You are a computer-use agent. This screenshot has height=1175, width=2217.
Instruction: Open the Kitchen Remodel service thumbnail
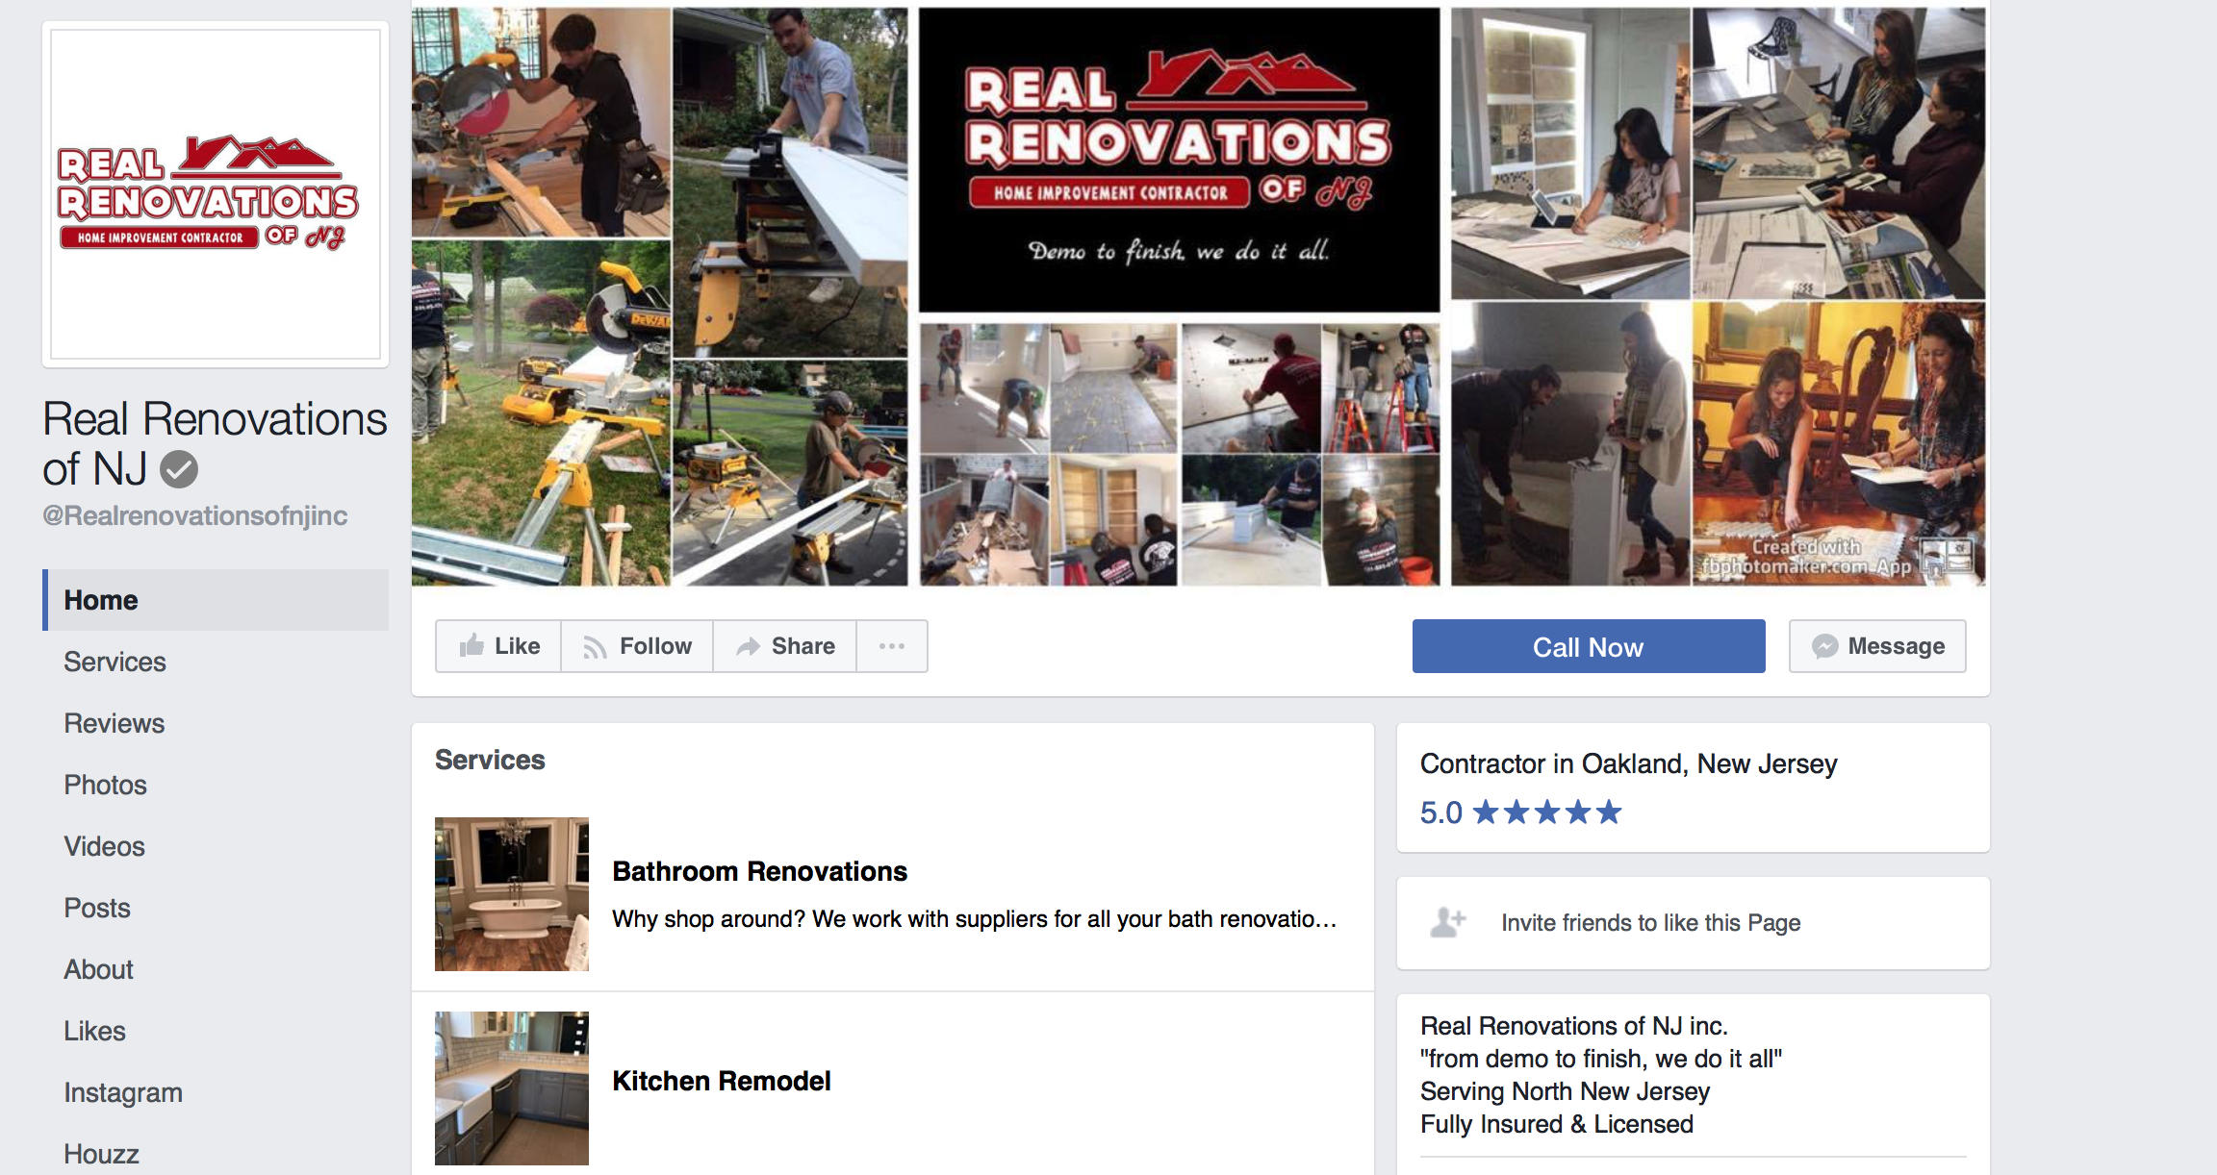[x=512, y=1088]
